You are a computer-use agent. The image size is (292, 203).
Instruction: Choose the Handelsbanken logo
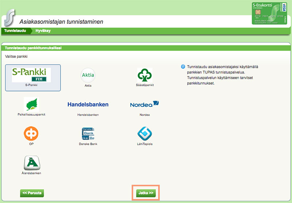click(88, 104)
